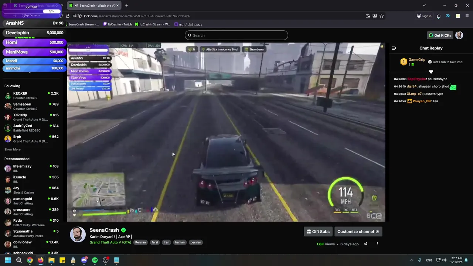Open the more options menu under the video
The image size is (473, 266).
[377, 244]
